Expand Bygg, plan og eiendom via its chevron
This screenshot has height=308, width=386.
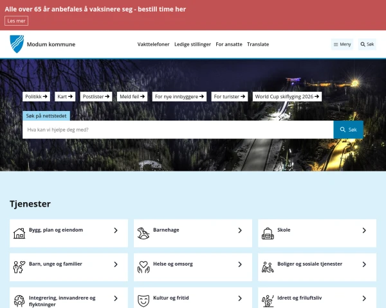pyautogui.click(x=116, y=230)
